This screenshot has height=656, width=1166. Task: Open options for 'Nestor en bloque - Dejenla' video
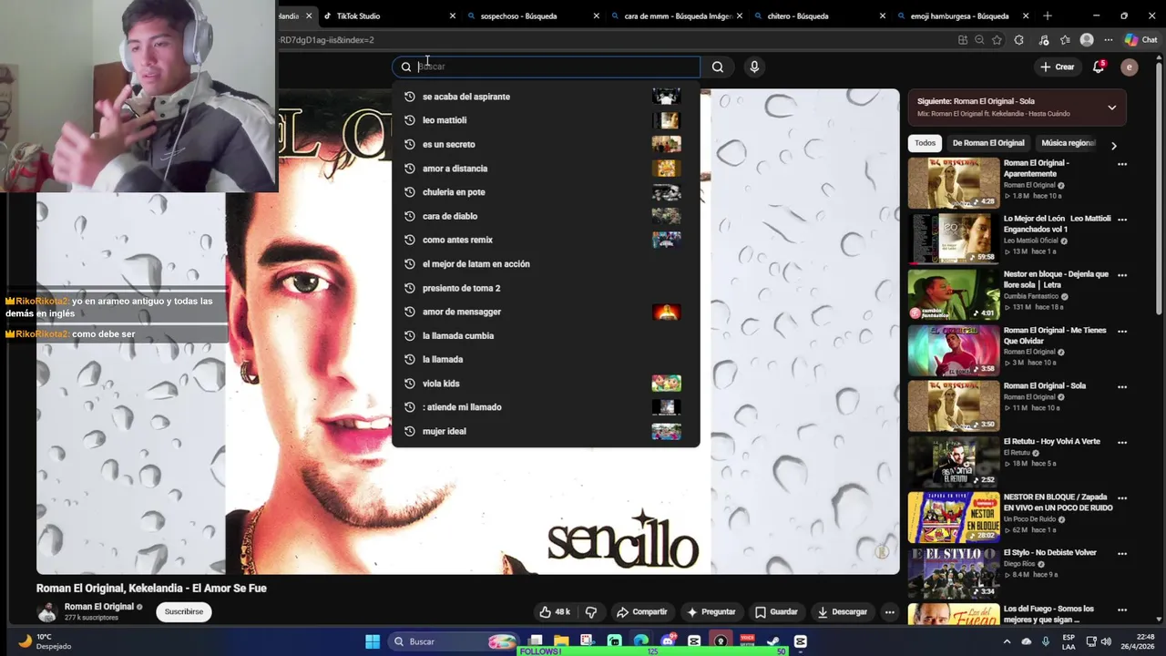[1122, 275]
